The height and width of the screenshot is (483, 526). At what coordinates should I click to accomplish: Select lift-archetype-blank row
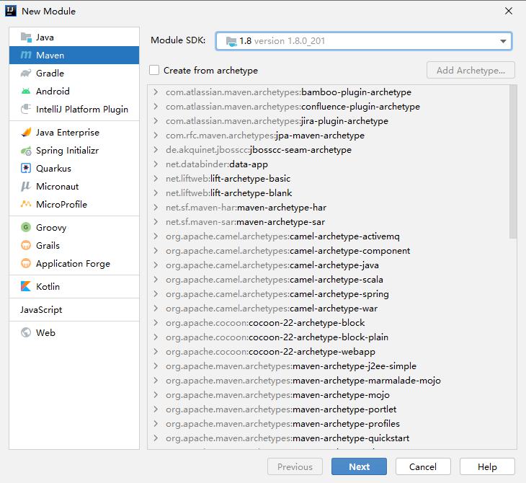coord(329,193)
